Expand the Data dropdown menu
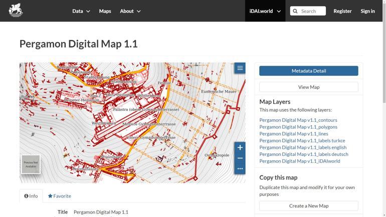The height and width of the screenshot is (217, 386). click(x=81, y=11)
